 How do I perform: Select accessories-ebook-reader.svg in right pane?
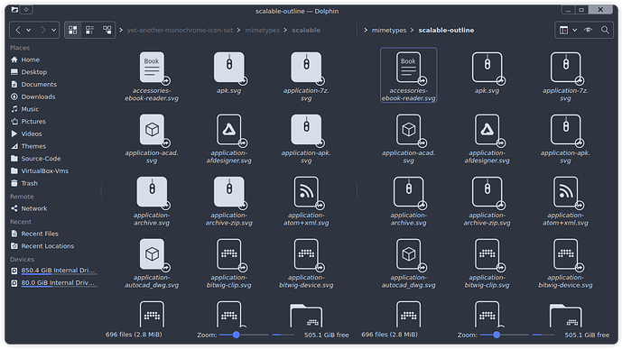tap(408, 75)
